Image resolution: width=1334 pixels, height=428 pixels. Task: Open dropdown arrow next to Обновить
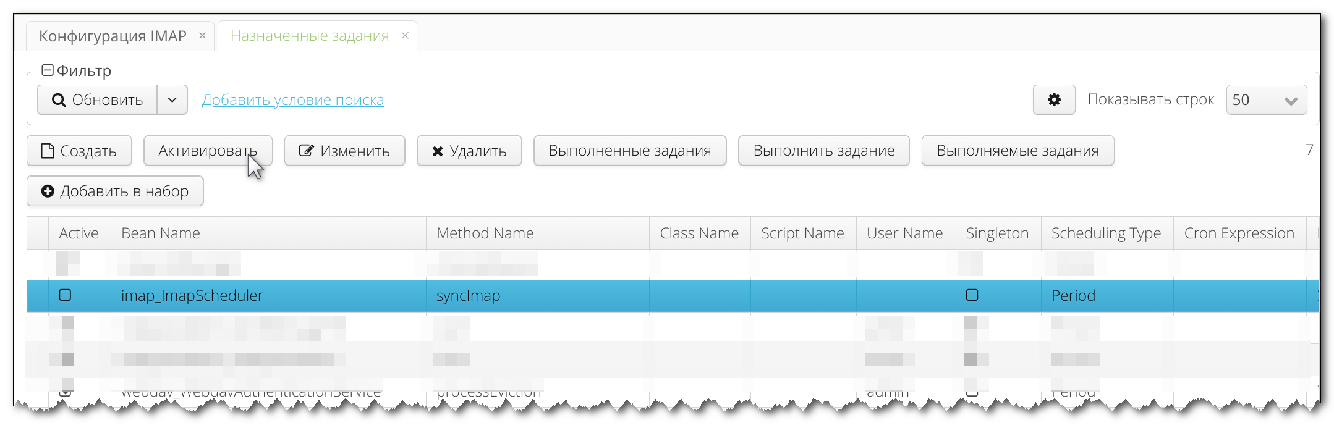tap(172, 100)
